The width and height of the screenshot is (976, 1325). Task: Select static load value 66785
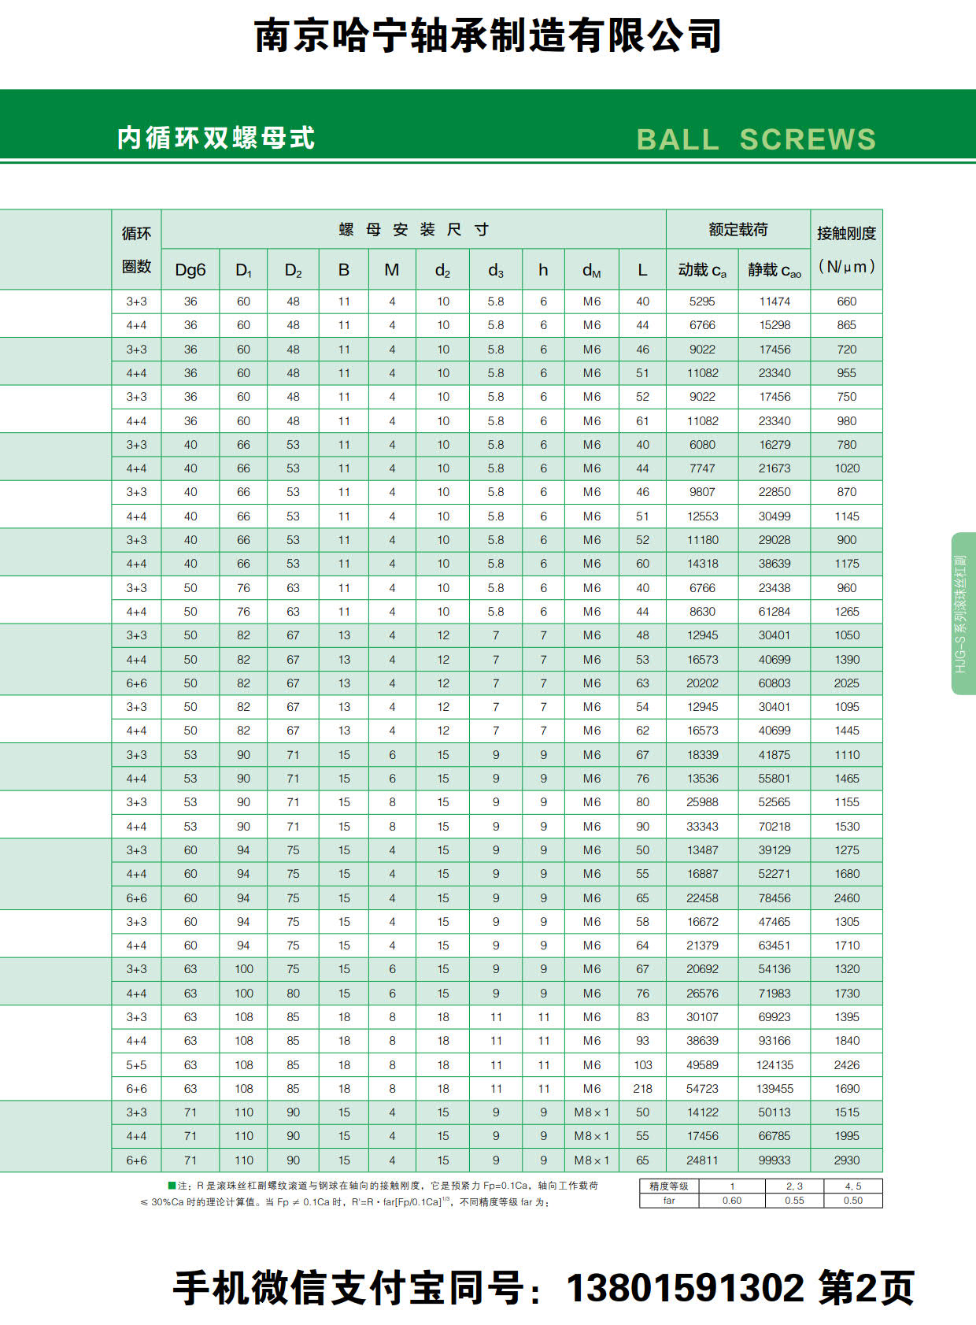pyautogui.click(x=775, y=1136)
